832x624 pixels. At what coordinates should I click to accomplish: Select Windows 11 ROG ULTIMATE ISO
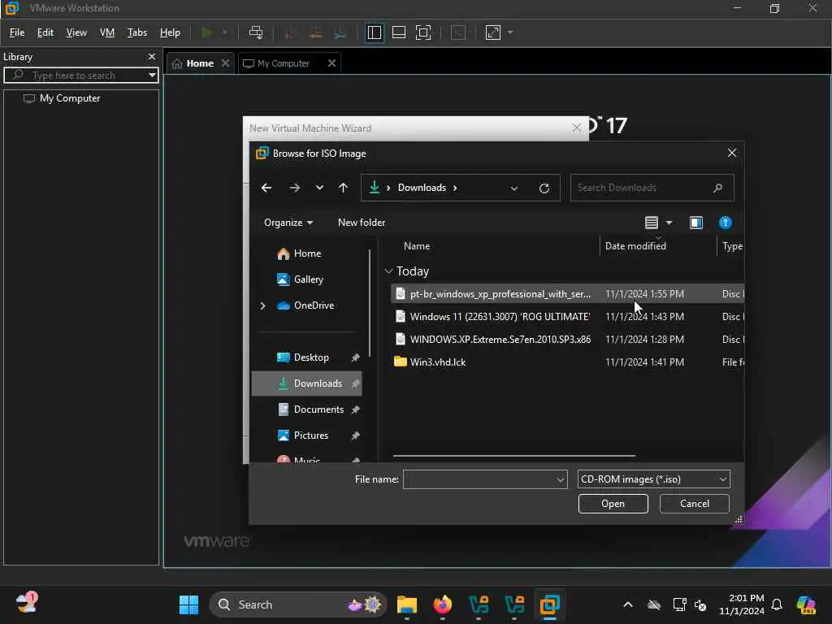(x=567, y=317)
